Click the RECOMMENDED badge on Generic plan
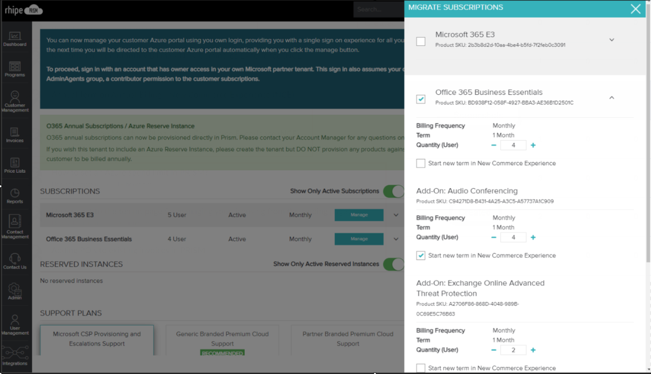This screenshot has height=374, width=651. [x=222, y=353]
